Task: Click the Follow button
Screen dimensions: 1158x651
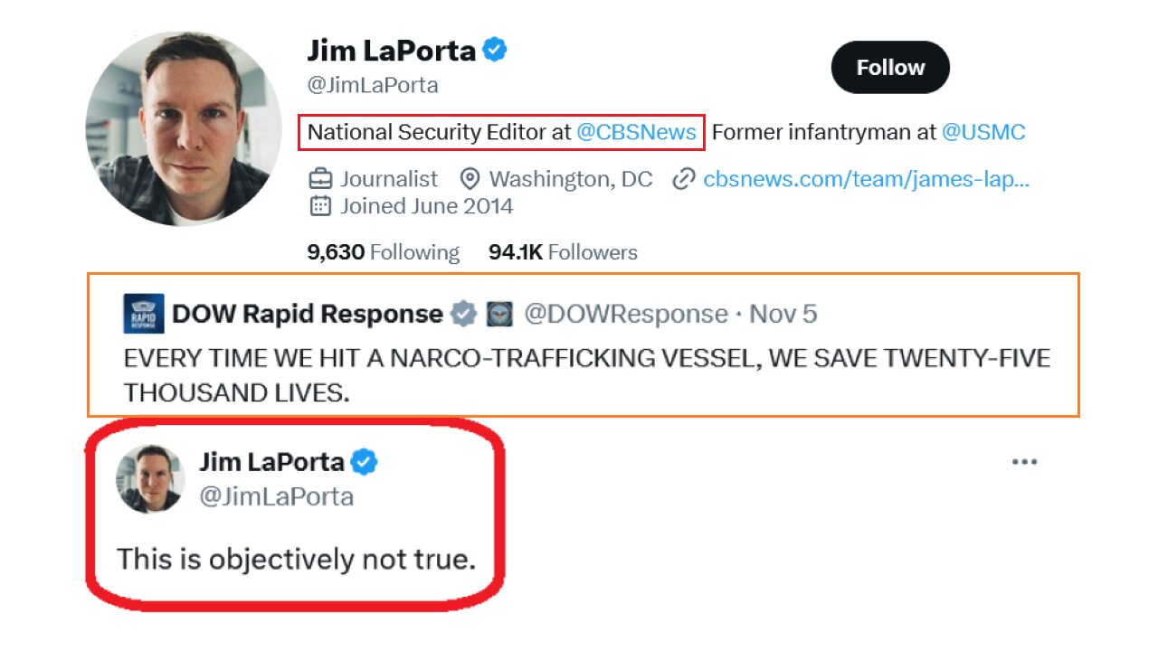Action: coord(890,68)
